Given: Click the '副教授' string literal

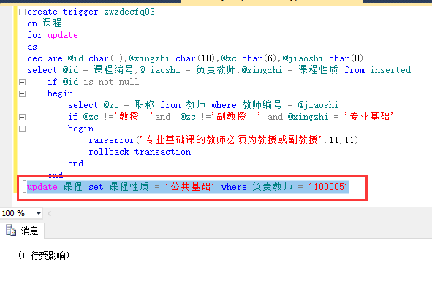Looking at the screenshot, I should [x=236, y=117].
